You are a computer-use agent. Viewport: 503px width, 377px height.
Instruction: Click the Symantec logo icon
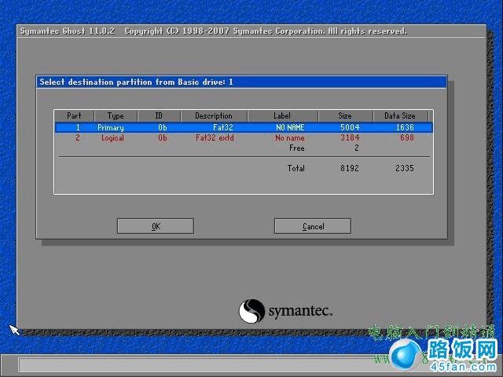tap(251, 311)
